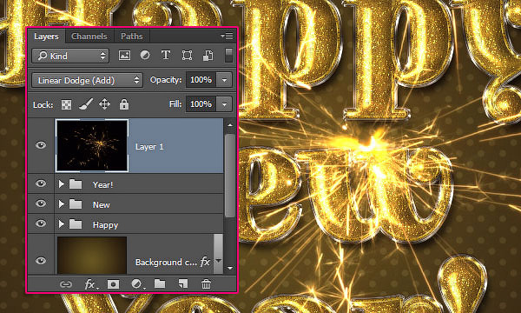
Task: Click the Opacity 100% value field
Action: point(201,80)
